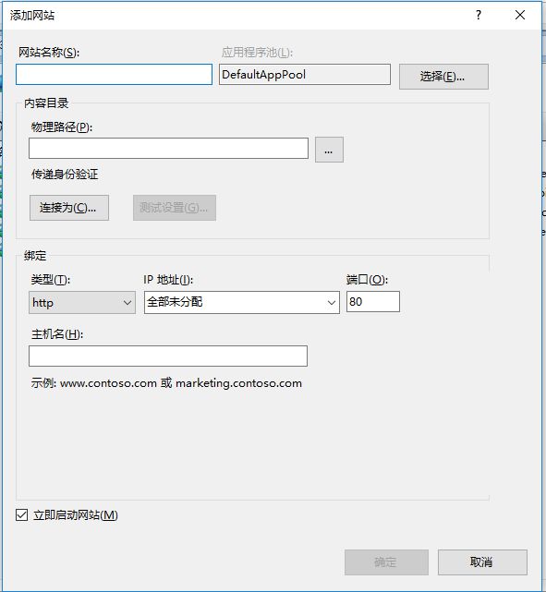546x592 pixels.
Task: Click the ellipsis browse button for physical path
Action: (x=329, y=150)
